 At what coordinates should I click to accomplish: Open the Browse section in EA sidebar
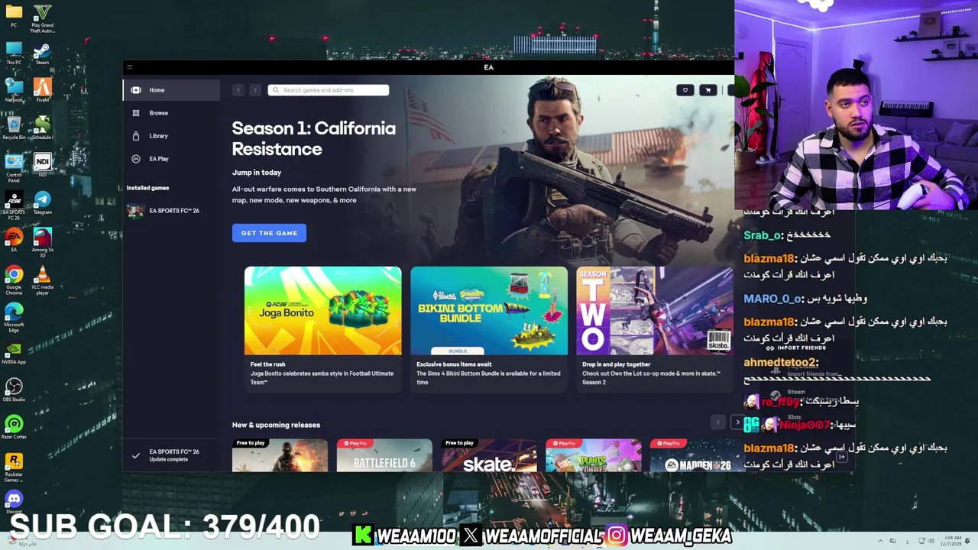(x=171, y=113)
